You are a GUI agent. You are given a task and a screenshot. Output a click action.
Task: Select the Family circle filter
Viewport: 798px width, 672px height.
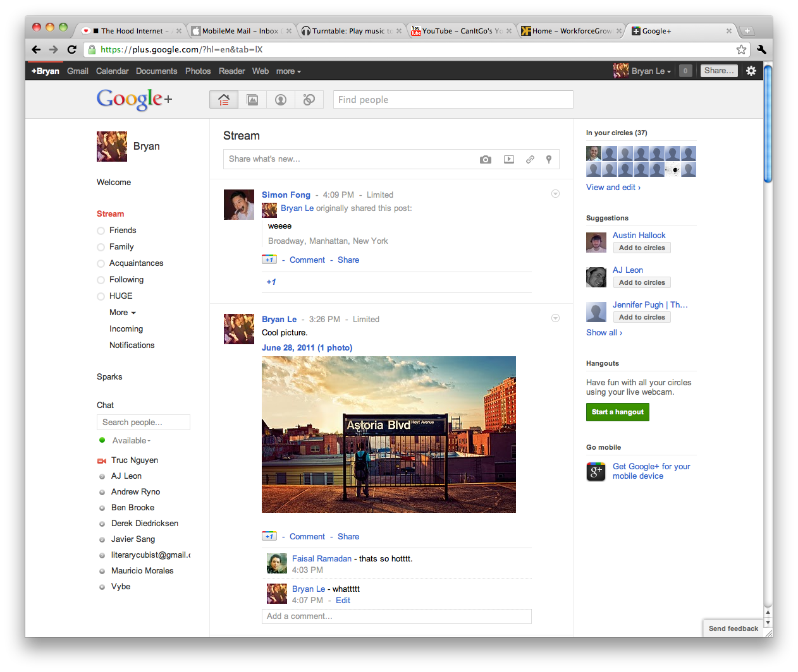point(101,248)
